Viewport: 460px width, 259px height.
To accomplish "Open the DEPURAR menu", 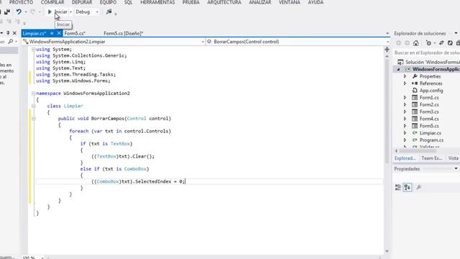I will point(82,2).
